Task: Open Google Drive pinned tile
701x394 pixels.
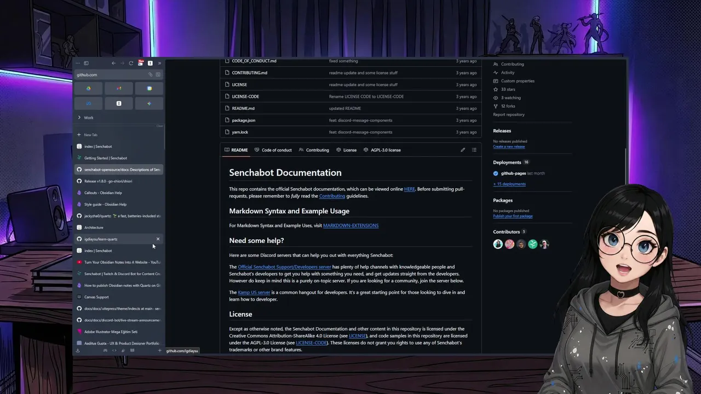Action: (88, 88)
